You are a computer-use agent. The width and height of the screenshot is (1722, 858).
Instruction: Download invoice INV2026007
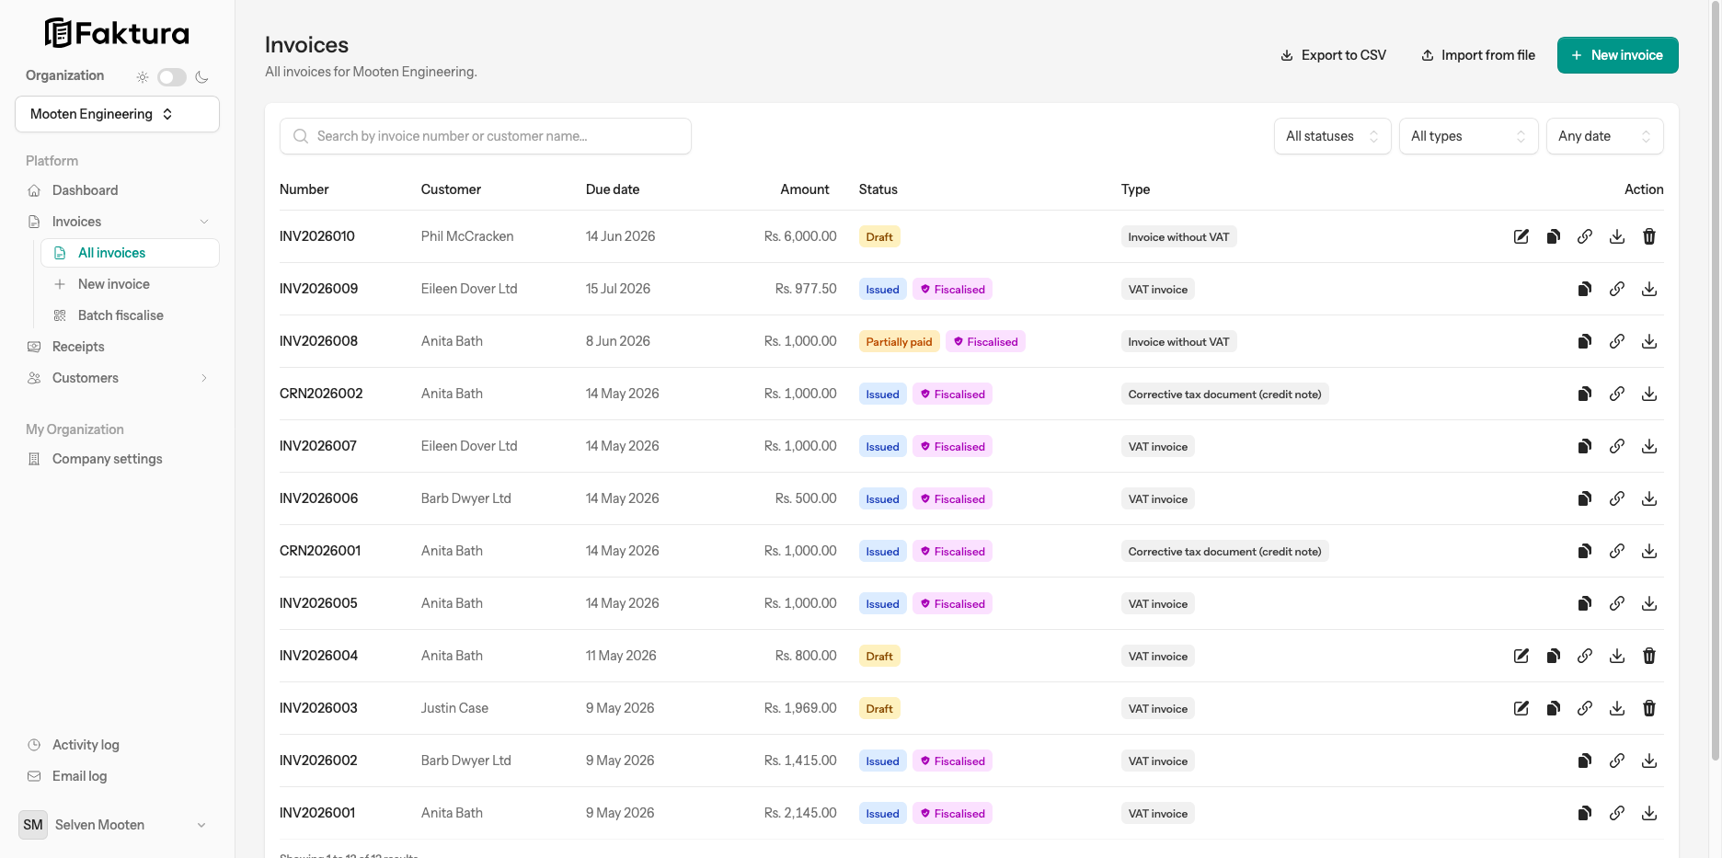(1649, 446)
